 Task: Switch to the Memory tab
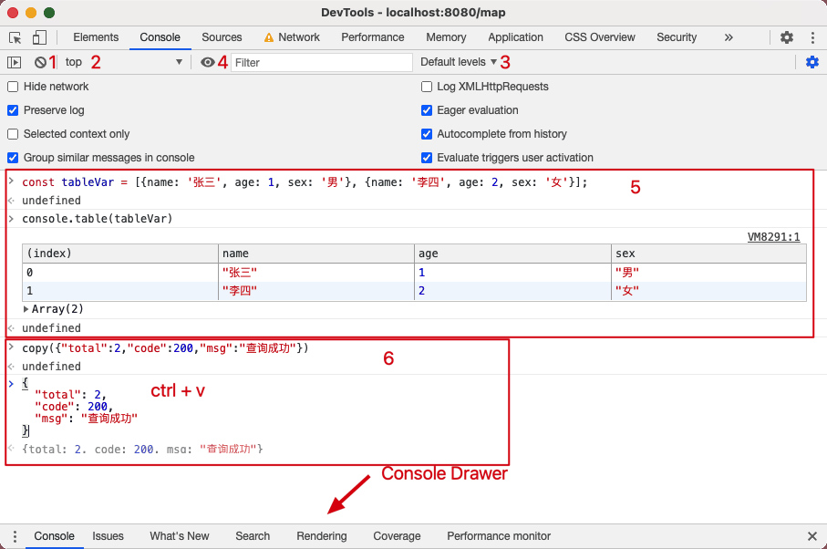446,37
